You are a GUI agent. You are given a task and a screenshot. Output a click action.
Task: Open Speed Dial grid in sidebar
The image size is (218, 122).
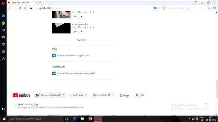3,37
